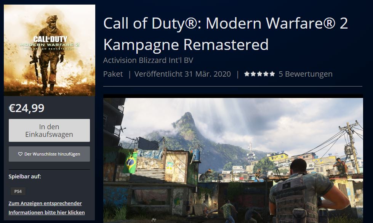The height and width of the screenshot is (223, 373).
Task: Click the favela gameplay screenshot
Action: pyautogui.click(x=233, y=160)
